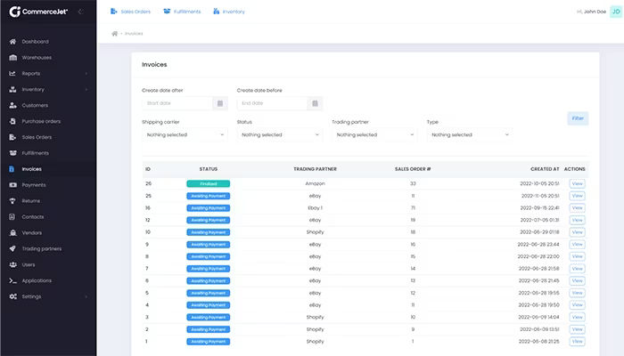Click the Contacts icon in the sidebar

pyautogui.click(x=12, y=216)
